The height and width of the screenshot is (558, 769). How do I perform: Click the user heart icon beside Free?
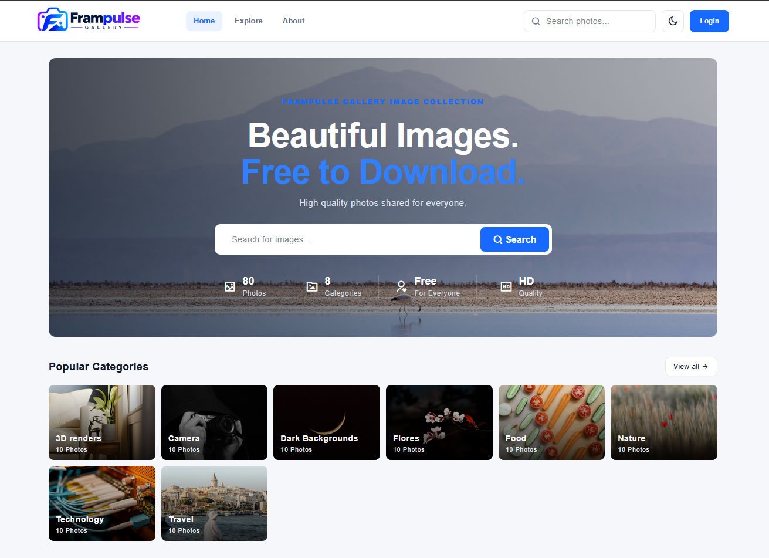pyautogui.click(x=402, y=286)
